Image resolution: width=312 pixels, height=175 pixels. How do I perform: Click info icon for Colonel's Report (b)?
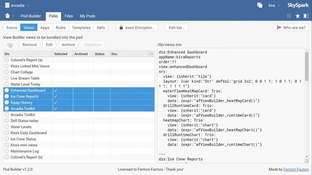(x=6, y=157)
